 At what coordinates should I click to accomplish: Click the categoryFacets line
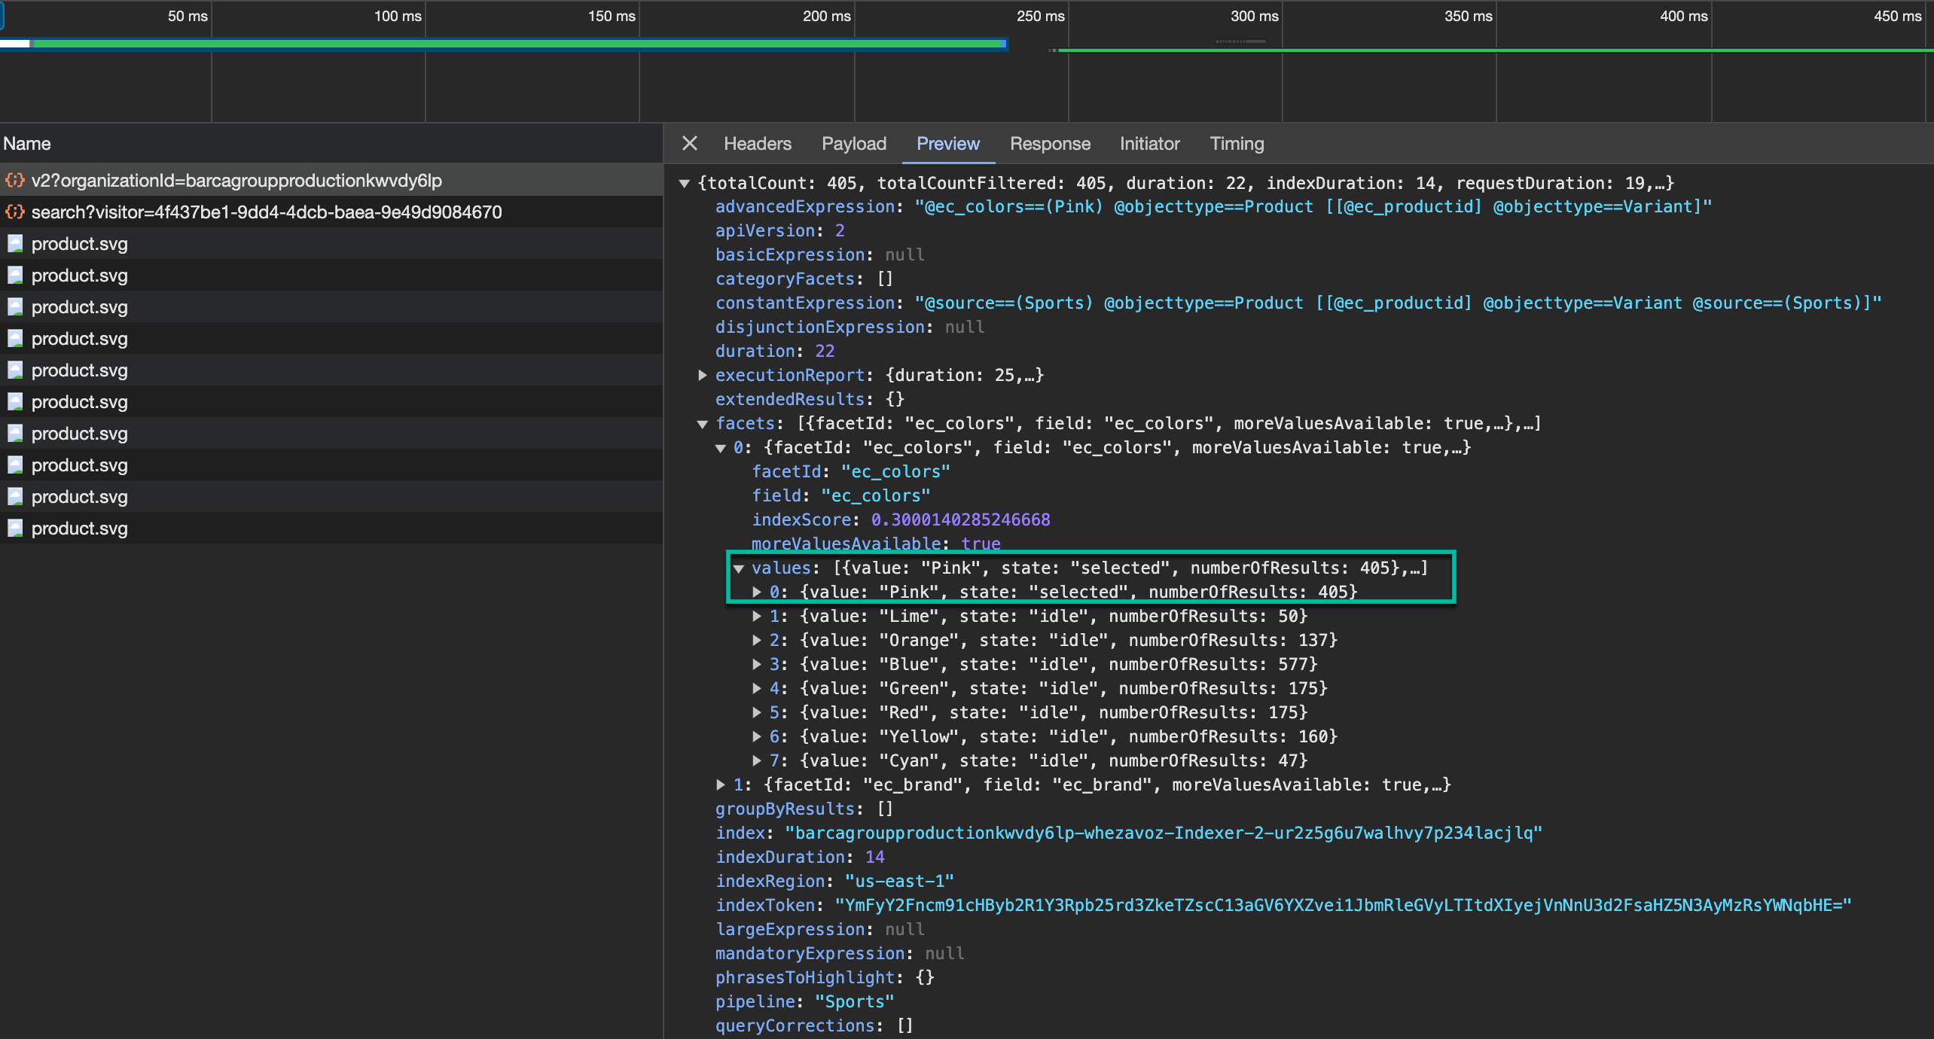[804, 279]
